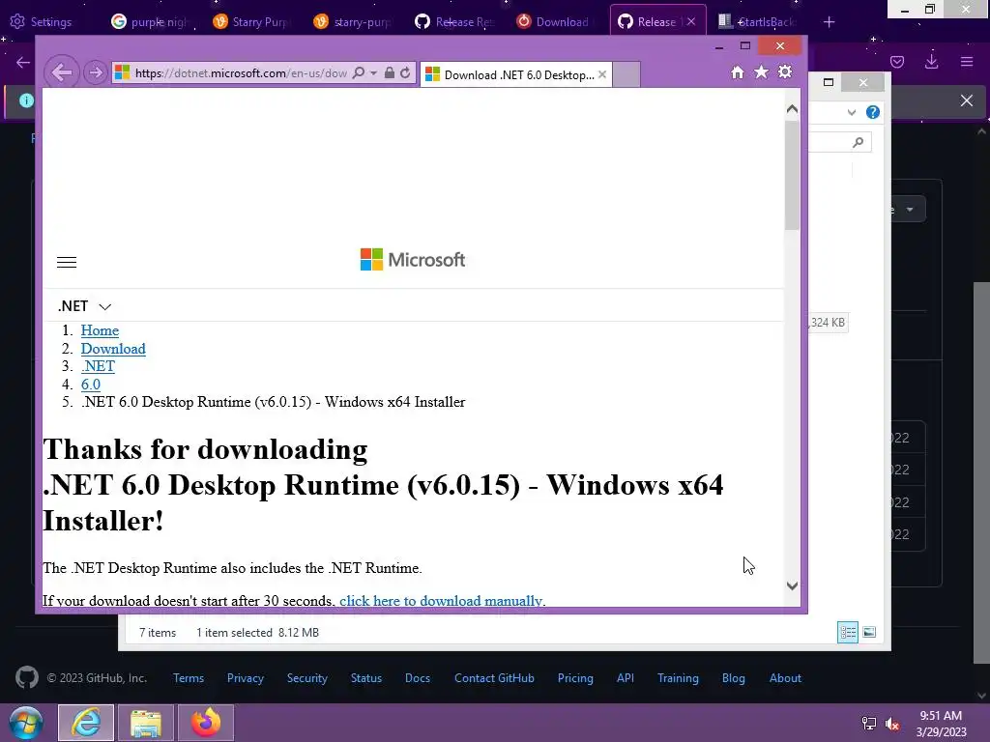
Task: Follow the Home breadcrumb link
Action: [x=100, y=330]
